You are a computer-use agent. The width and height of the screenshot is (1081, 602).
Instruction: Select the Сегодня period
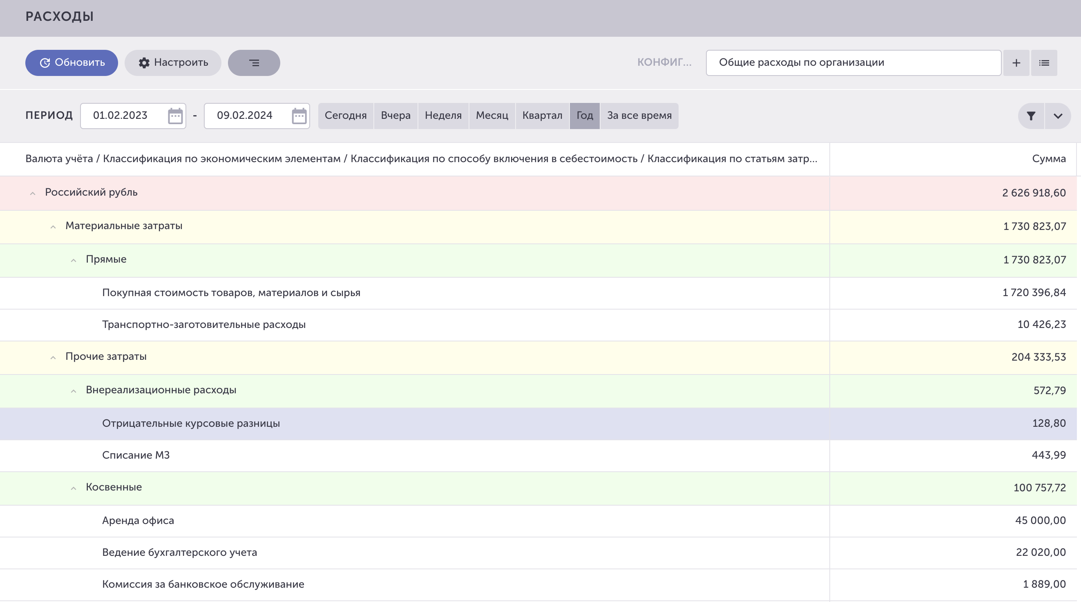click(346, 116)
